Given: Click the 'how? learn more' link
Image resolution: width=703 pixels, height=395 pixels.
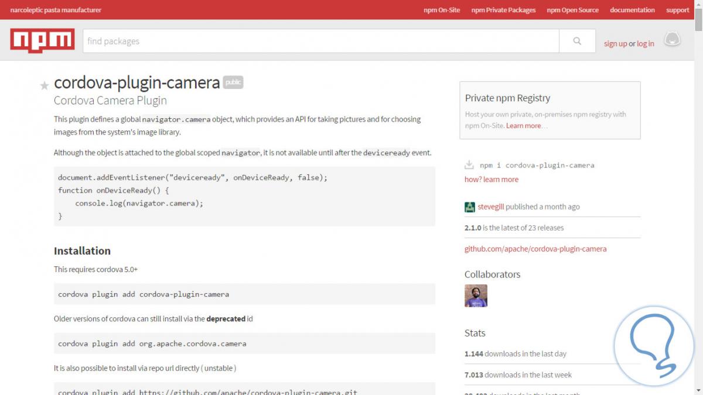Looking at the screenshot, I should tap(492, 179).
